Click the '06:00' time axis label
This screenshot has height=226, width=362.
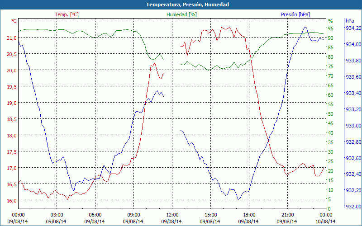[x=95, y=215]
